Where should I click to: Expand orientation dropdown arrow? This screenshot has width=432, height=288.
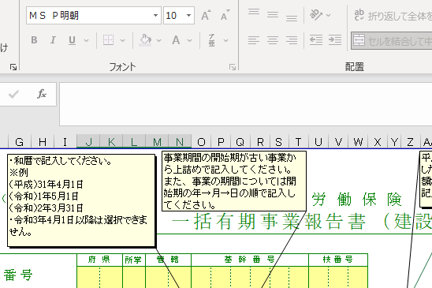(329, 16)
